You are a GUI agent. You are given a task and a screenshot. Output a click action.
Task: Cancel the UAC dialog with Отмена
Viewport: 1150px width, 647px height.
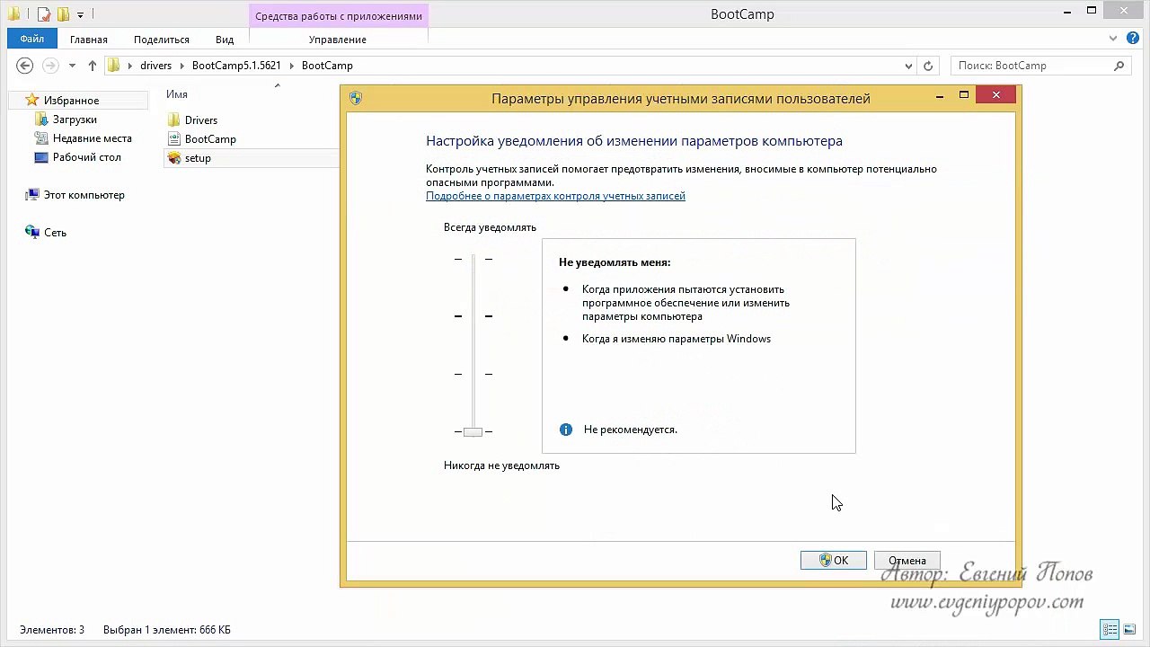tap(907, 561)
